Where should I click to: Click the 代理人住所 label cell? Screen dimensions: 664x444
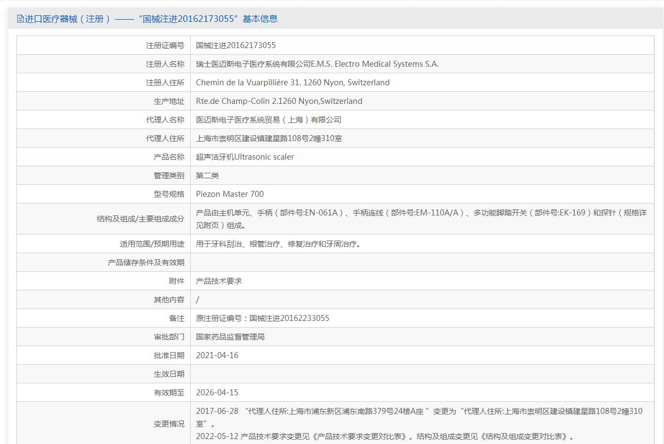103,138
